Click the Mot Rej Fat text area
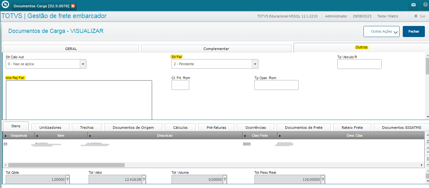429x188 pixels. pyautogui.click(x=79, y=100)
